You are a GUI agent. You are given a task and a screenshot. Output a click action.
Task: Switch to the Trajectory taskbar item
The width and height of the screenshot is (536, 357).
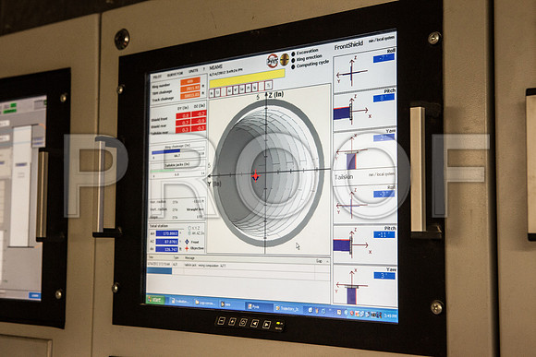point(287,308)
